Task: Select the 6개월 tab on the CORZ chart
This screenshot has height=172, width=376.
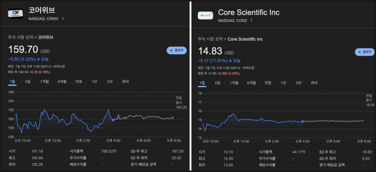Action: (251, 83)
